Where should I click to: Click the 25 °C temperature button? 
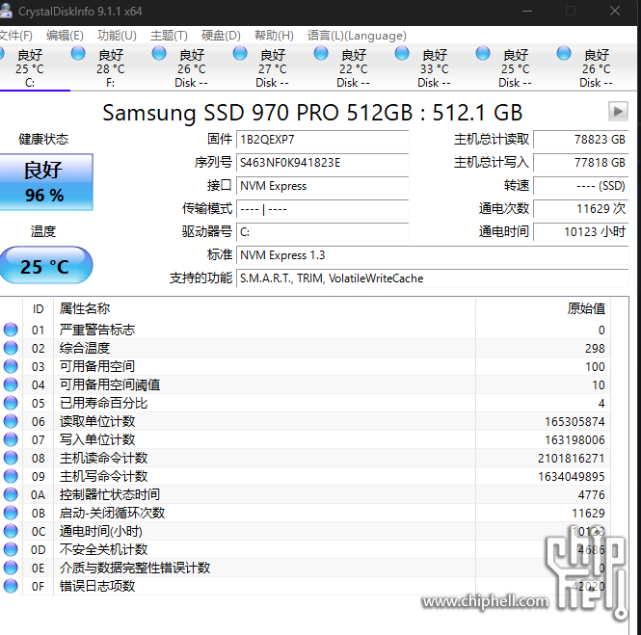click(x=46, y=265)
